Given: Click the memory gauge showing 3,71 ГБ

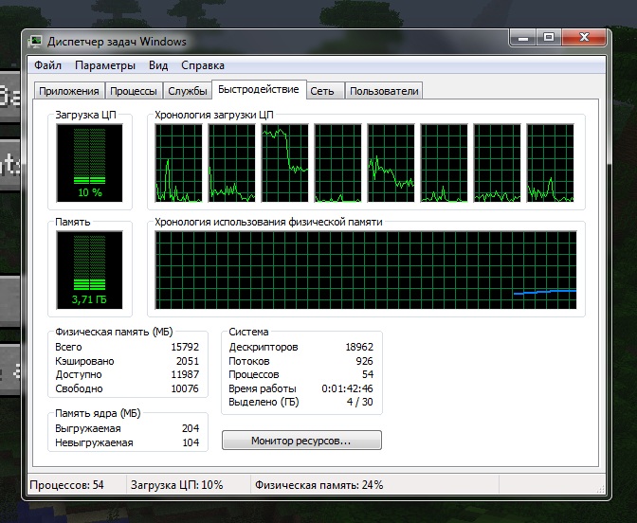Looking at the screenshot, I should [x=89, y=270].
